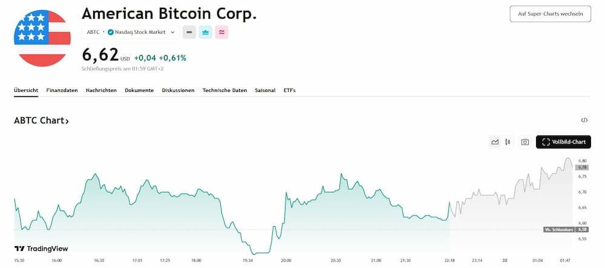
Task: Click the Nasdaq exchange logo icon
Action: [x=111, y=32]
